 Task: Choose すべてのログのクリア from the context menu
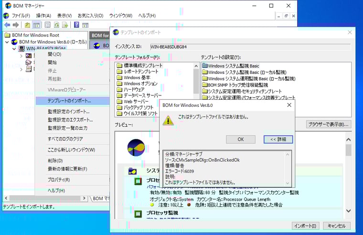point(73,139)
